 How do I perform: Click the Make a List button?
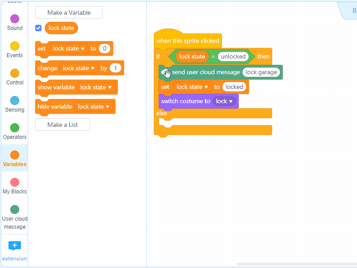(x=62, y=125)
